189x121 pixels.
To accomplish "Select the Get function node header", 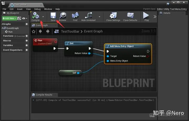I will [78, 43].
